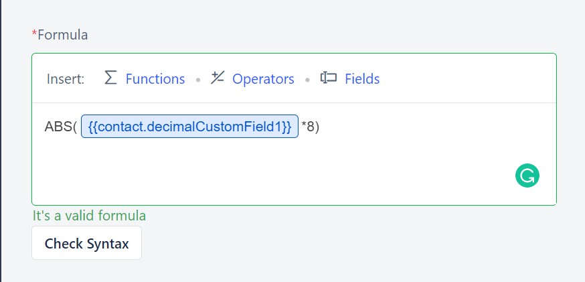Click dot separator between Operators and Fields
Image resolution: width=585 pixels, height=282 pixels.
coord(307,80)
